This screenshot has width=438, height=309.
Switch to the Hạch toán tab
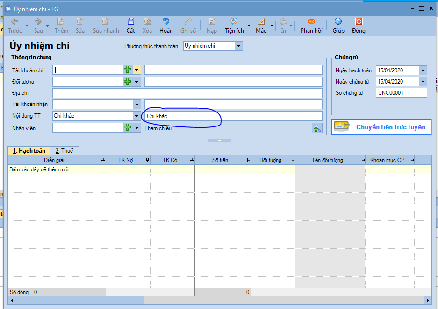pos(29,151)
